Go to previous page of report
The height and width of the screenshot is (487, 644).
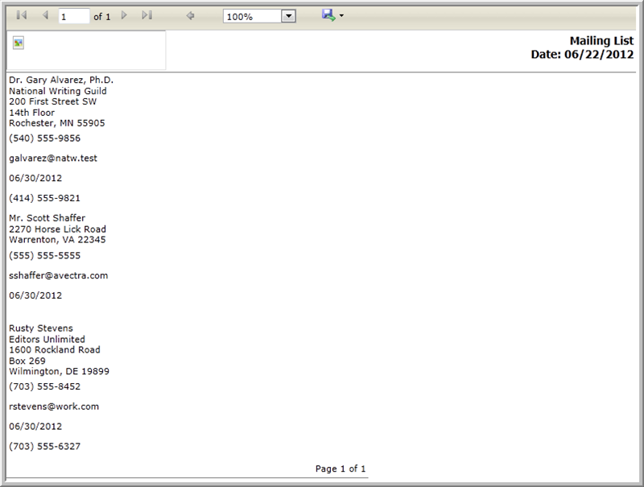coord(45,15)
